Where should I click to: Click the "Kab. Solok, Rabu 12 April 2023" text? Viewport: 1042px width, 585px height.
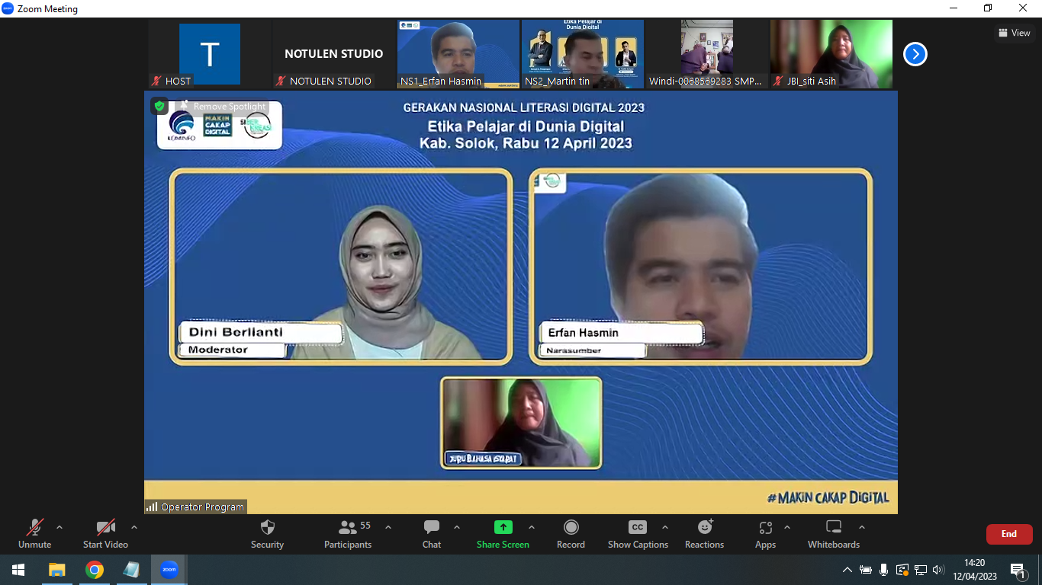(526, 143)
